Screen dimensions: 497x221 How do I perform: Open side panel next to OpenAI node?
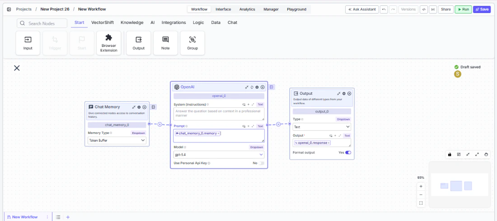coord(272,87)
